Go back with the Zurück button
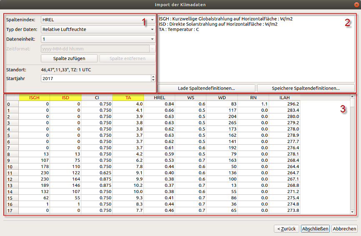 (x=286, y=228)
